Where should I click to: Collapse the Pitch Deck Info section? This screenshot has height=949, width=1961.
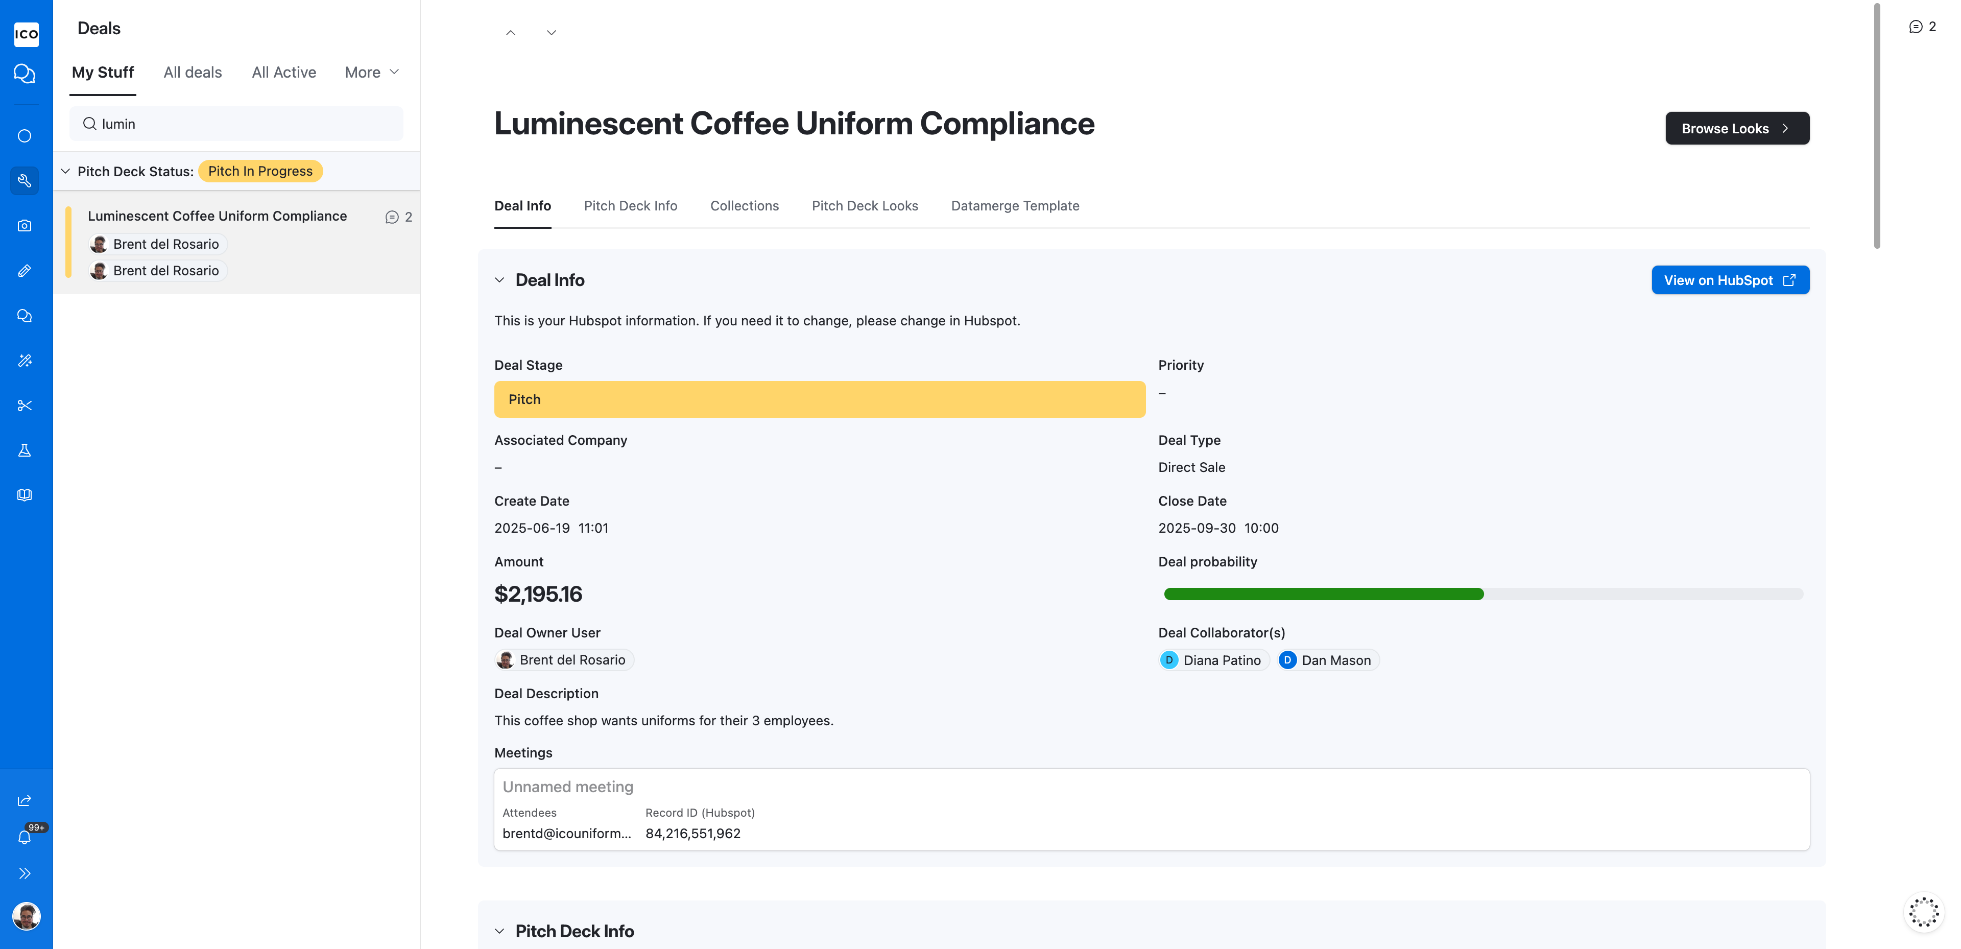(499, 932)
